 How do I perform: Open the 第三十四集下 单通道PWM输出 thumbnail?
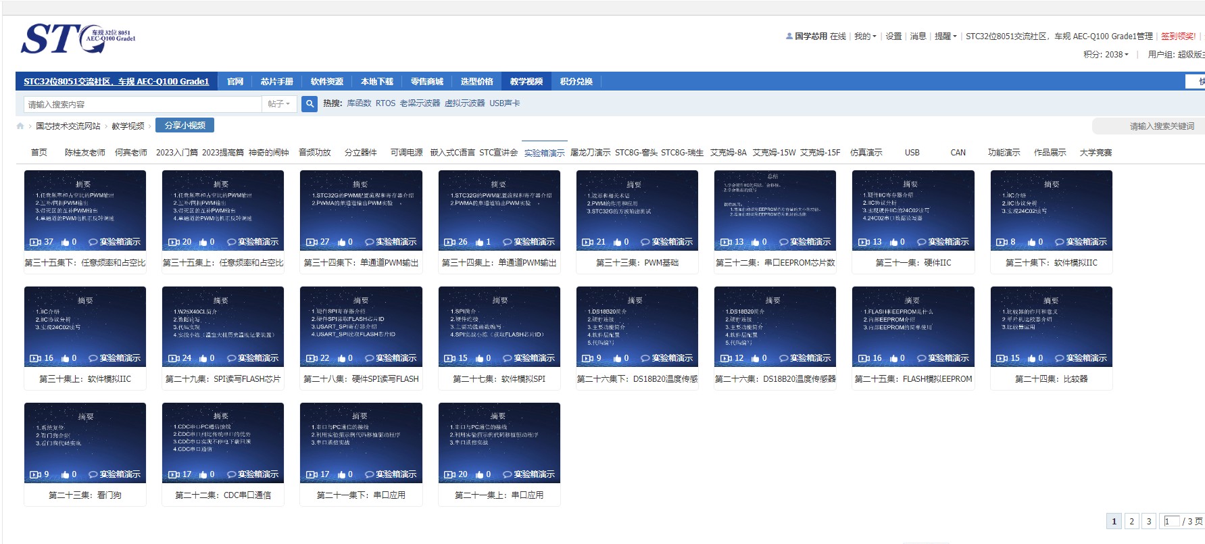coord(362,210)
